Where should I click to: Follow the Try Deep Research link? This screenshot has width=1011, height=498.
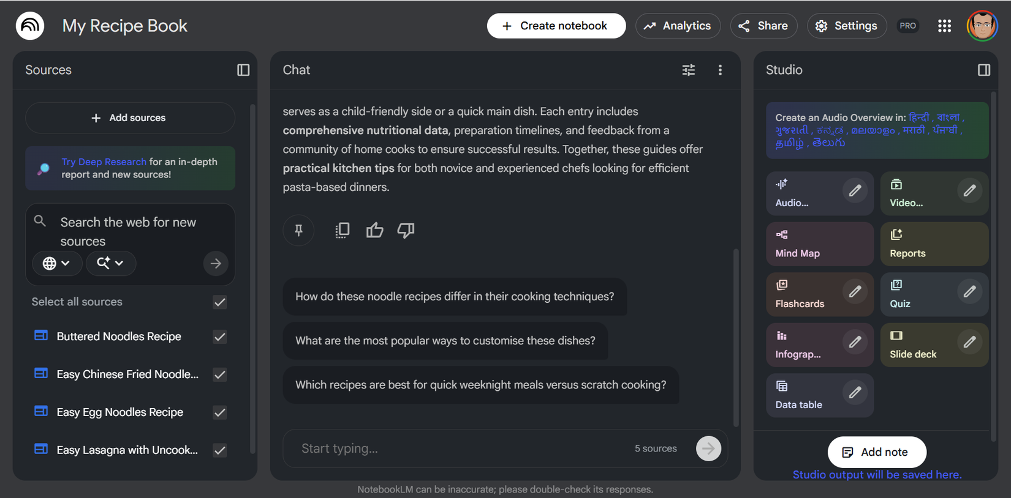click(104, 162)
